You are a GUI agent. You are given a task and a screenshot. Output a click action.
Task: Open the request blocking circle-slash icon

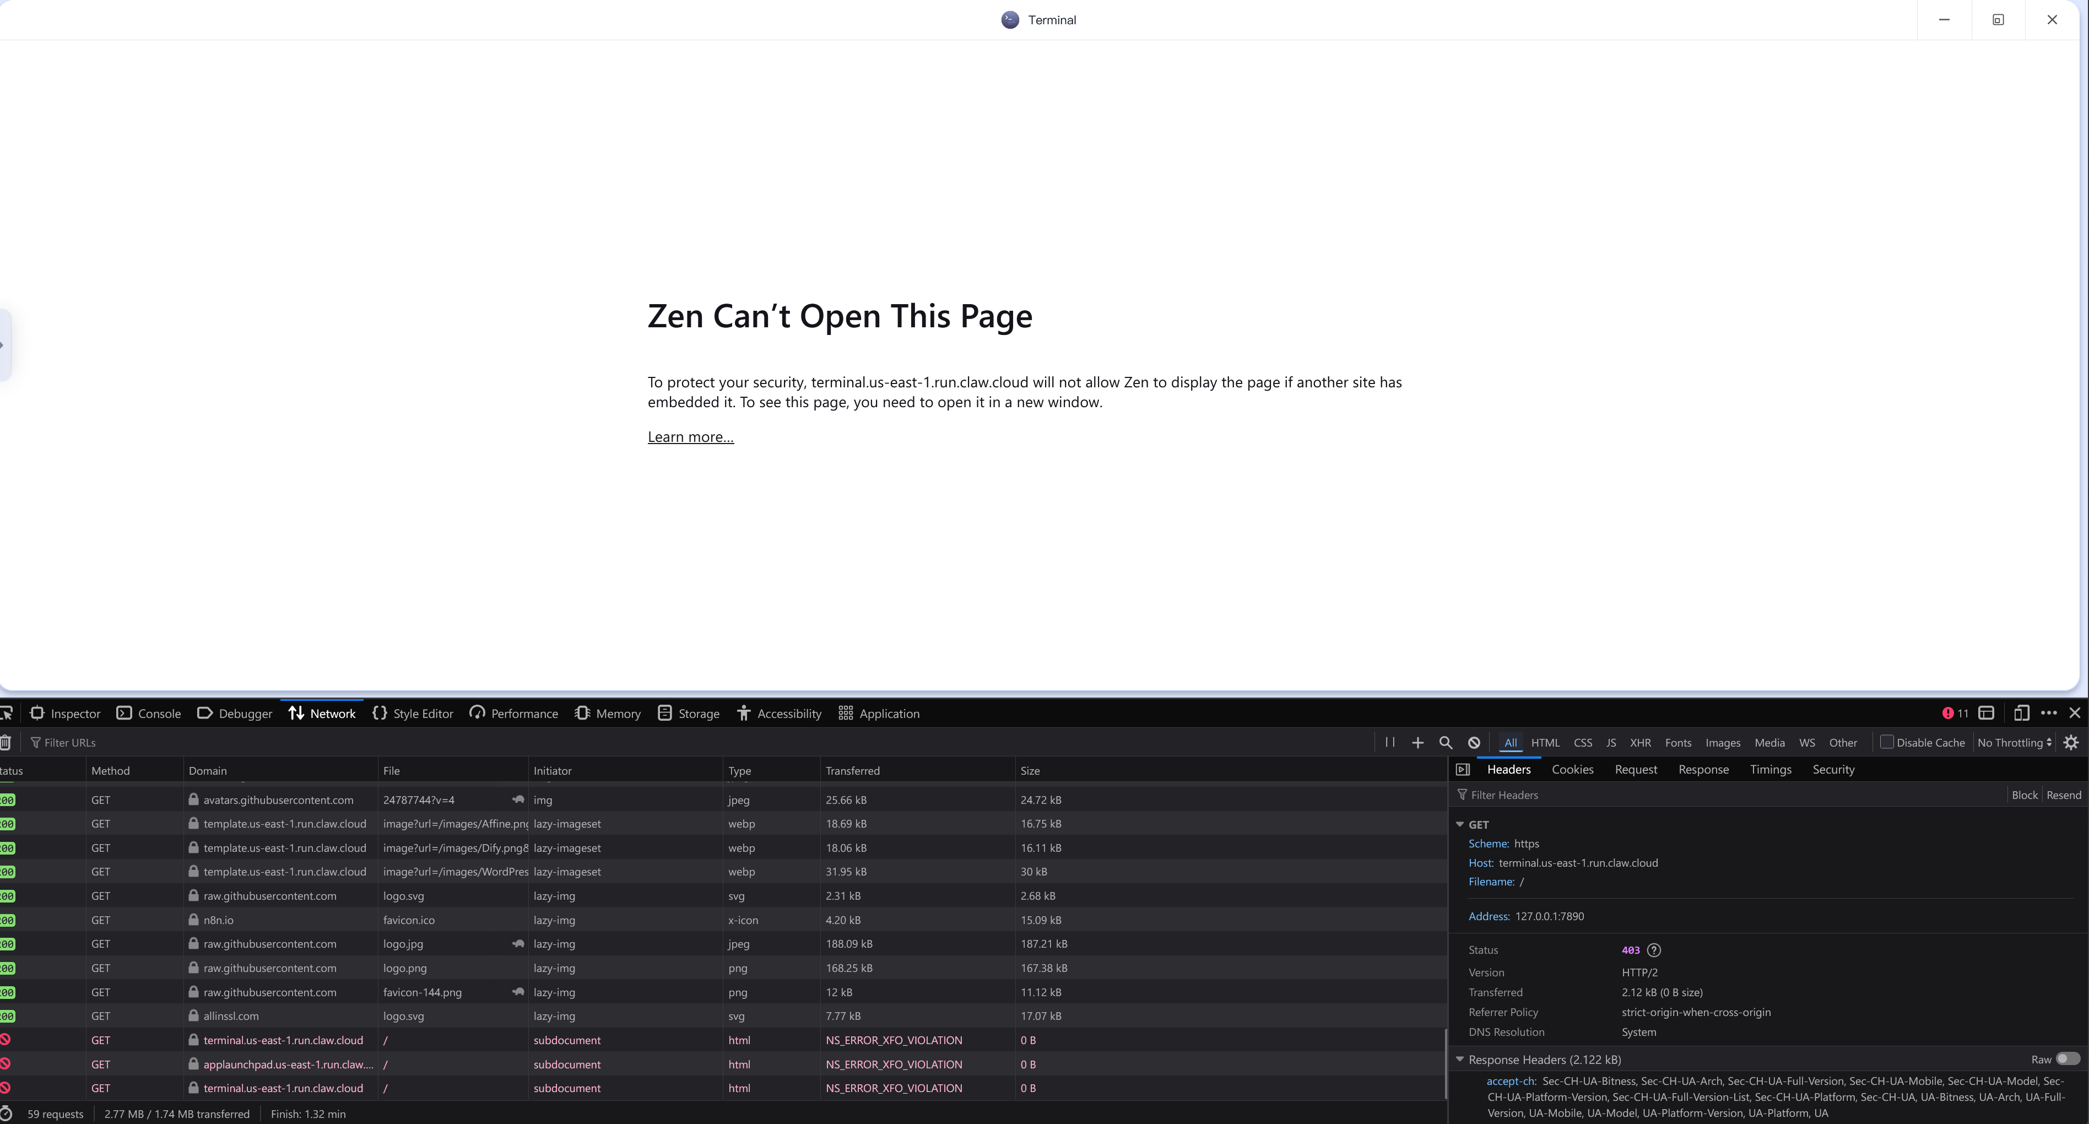[x=1474, y=742]
